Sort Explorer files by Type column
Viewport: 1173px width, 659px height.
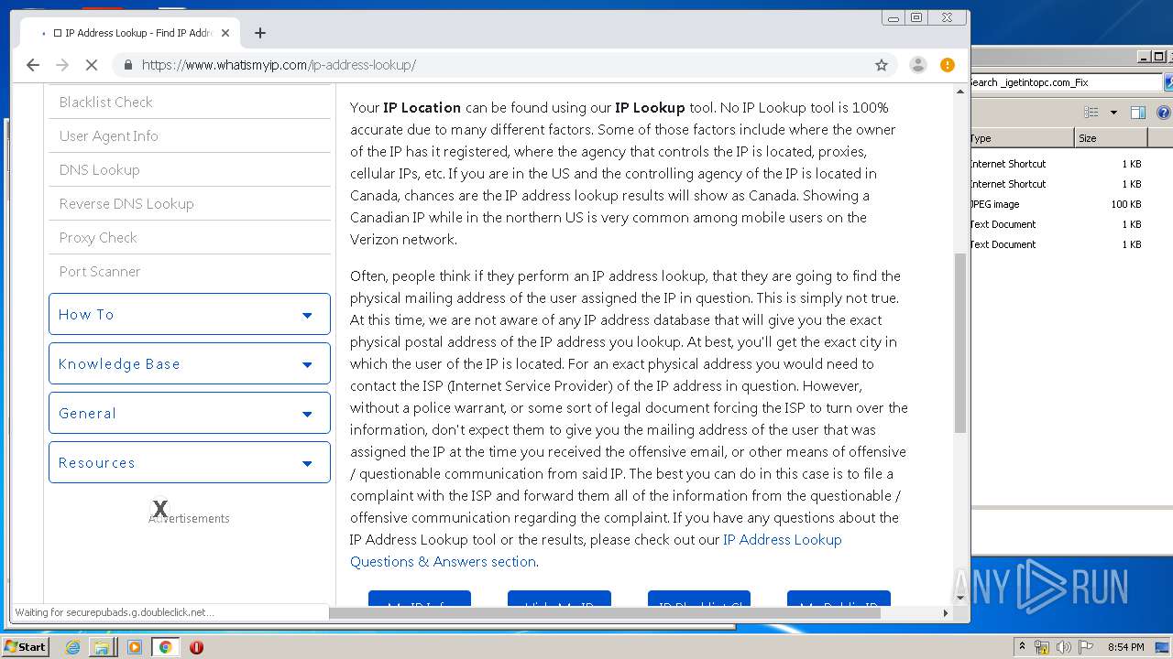(1022, 138)
